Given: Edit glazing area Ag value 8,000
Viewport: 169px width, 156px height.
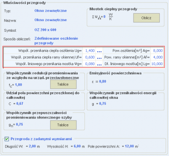Looking at the screenshot, I should tap(157, 51).
